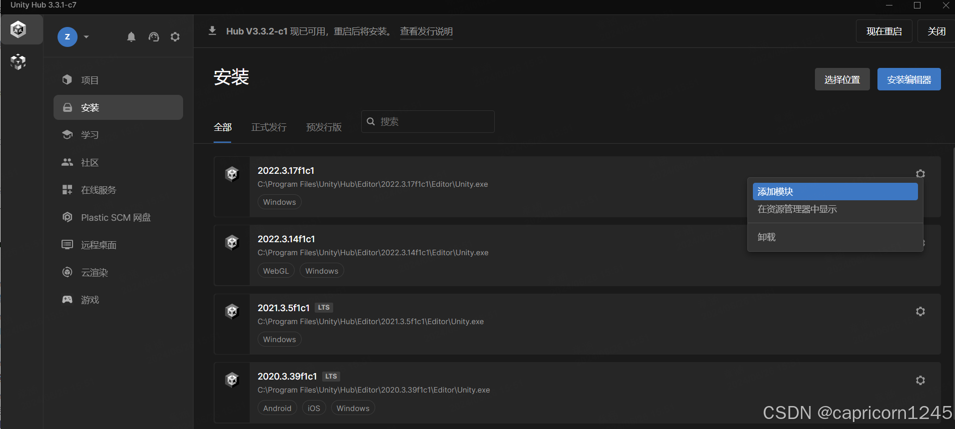Click the install path of 2020.3.39f1c1
Image resolution: width=955 pixels, height=429 pixels.
point(374,390)
